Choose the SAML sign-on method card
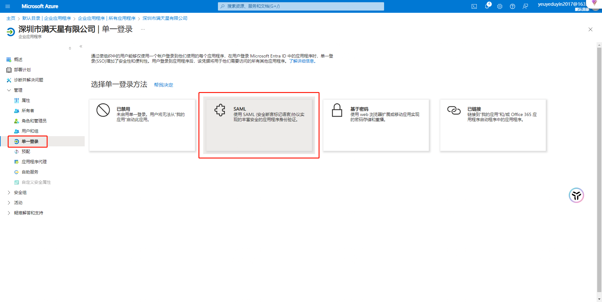The width and height of the screenshot is (602, 302). pos(259,125)
